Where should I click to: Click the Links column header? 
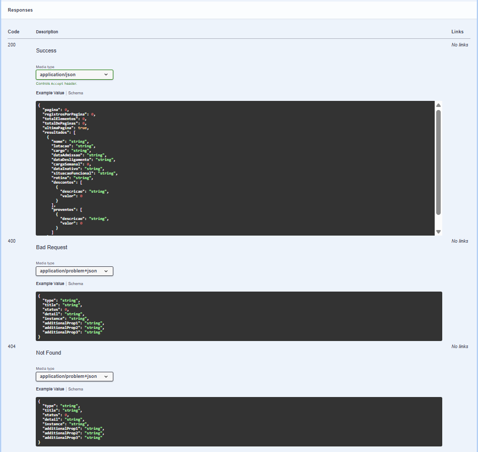pyautogui.click(x=457, y=32)
